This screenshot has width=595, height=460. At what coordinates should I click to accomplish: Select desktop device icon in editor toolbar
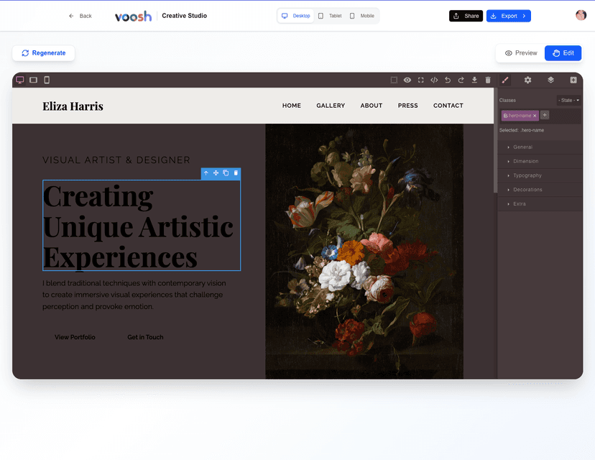[x=20, y=80]
